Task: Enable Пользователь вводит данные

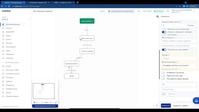Action: point(163,79)
